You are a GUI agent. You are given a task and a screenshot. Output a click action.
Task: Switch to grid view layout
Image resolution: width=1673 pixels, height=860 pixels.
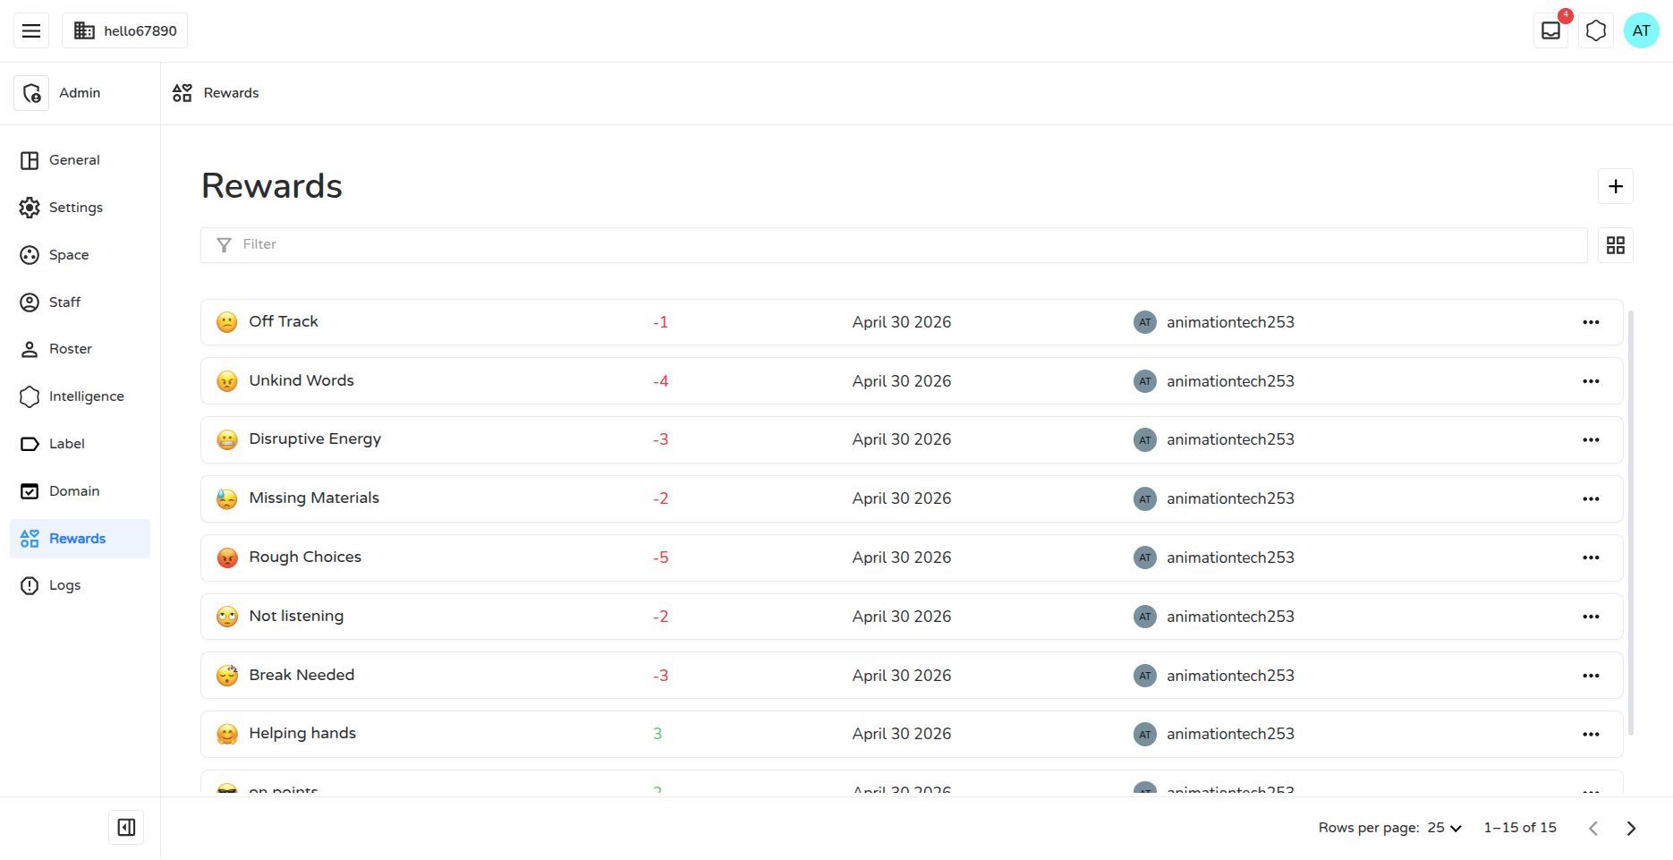pos(1616,245)
